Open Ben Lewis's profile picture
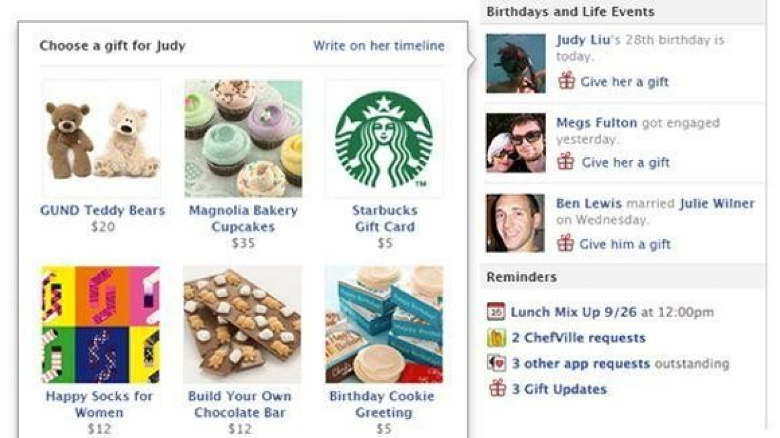Viewport: 780px width, 438px height. [515, 223]
